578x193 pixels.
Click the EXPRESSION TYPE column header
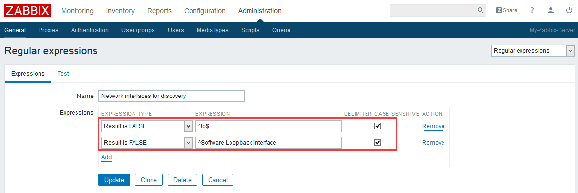126,114
